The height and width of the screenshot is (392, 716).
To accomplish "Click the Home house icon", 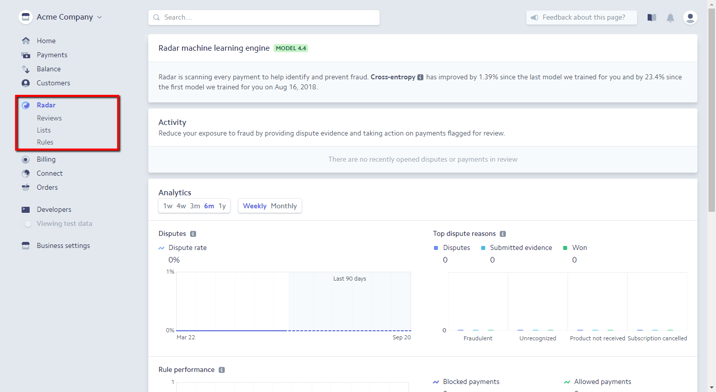I will tap(26, 41).
